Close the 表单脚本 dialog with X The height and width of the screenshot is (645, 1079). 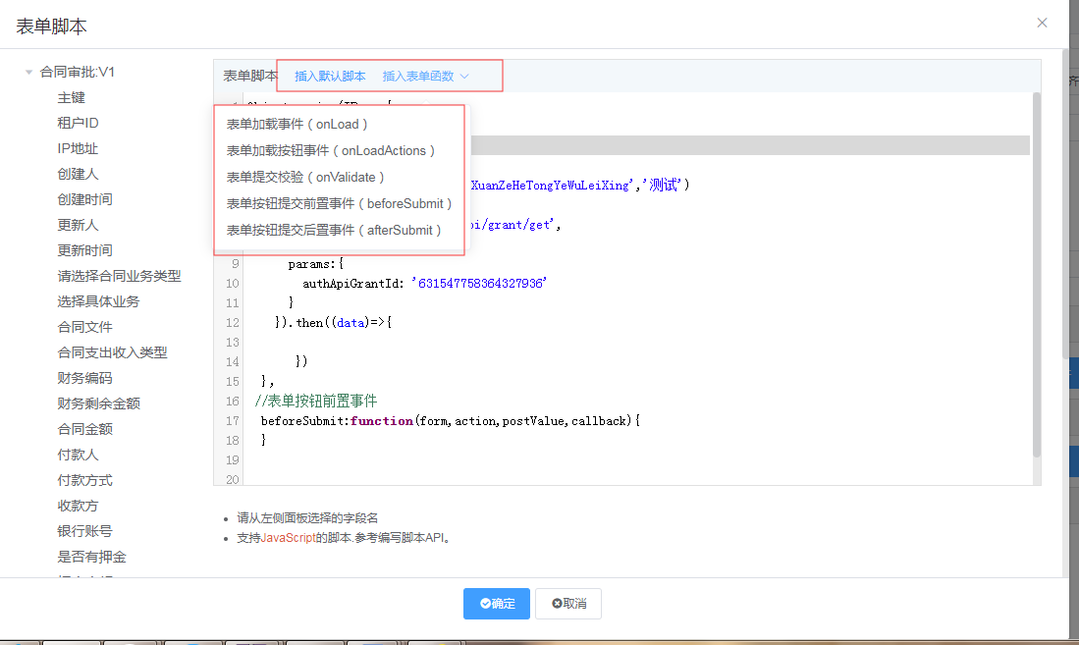tap(1042, 23)
